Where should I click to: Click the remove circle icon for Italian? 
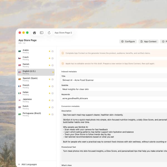click(53, 93)
